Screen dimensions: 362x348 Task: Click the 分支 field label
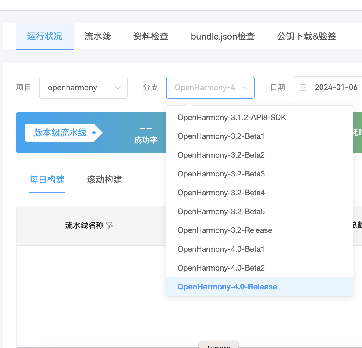(x=151, y=87)
